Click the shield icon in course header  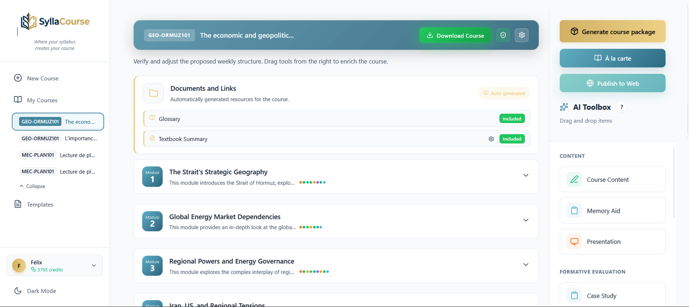[503, 35]
